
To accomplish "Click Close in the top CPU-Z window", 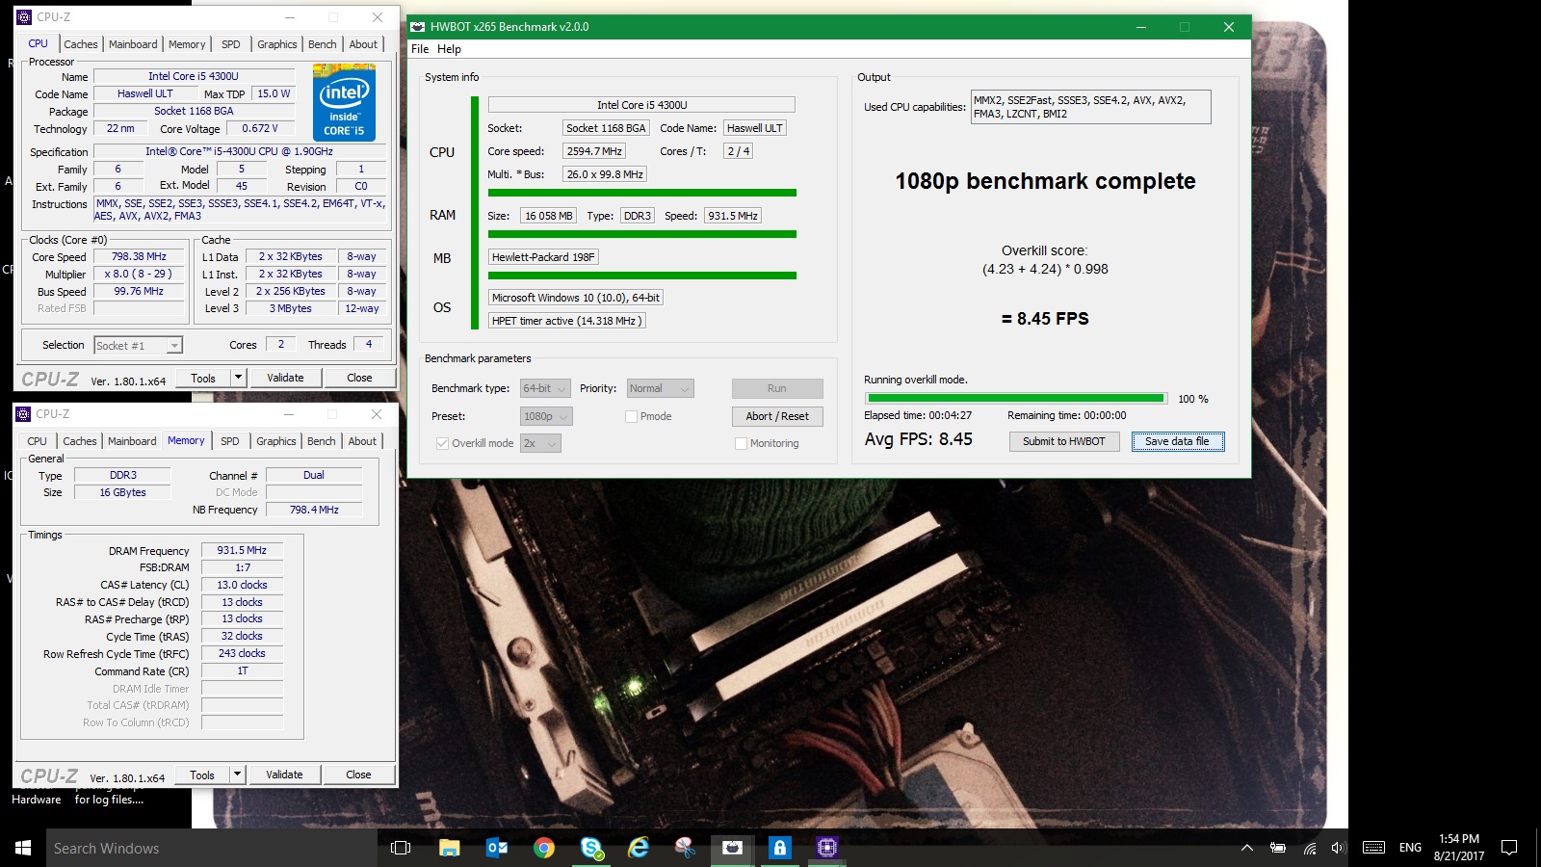I will [x=359, y=378].
